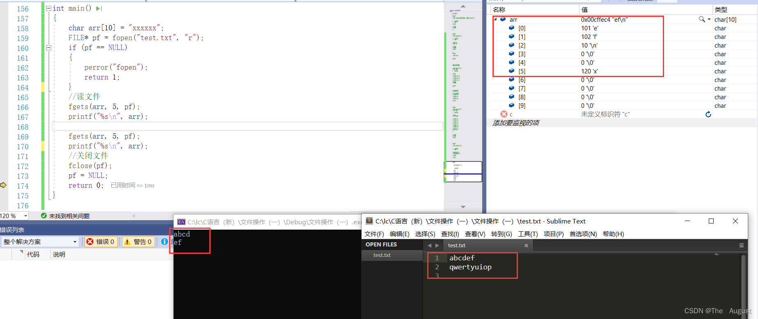Select the arr[9] watch row icon
The height and width of the screenshot is (319, 758).
[511, 105]
